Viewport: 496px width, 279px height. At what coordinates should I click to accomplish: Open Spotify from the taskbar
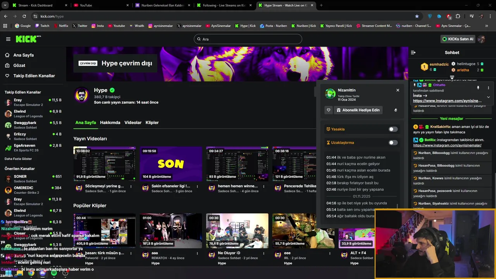[x=54, y=273]
